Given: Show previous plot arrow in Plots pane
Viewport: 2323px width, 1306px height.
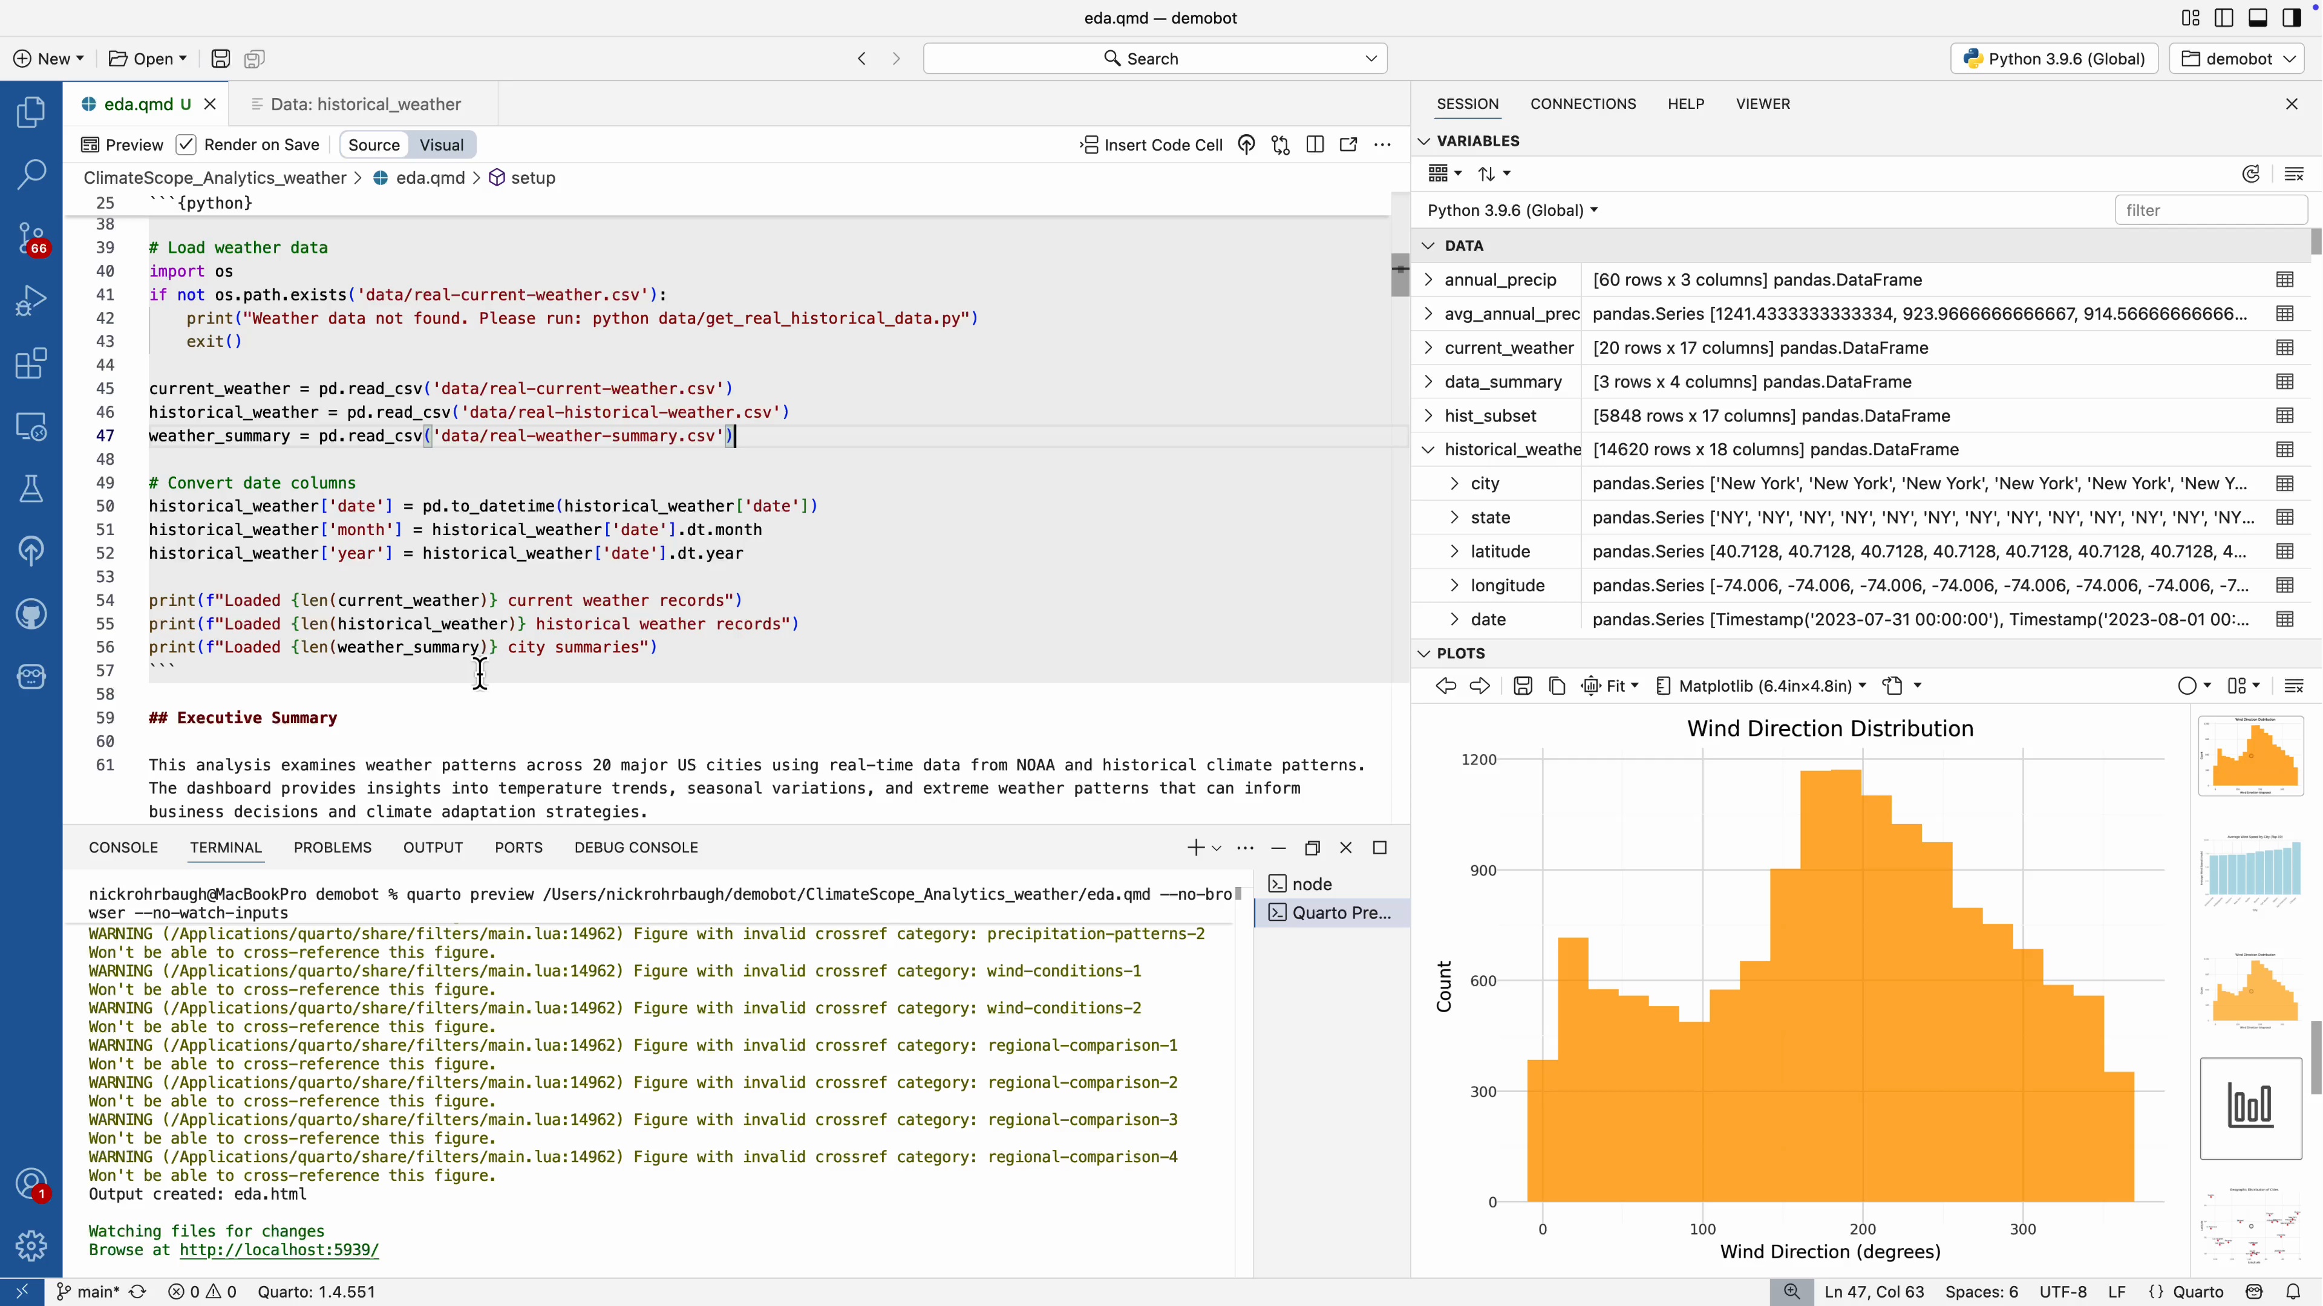Looking at the screenshot, I should [1446, 686].
